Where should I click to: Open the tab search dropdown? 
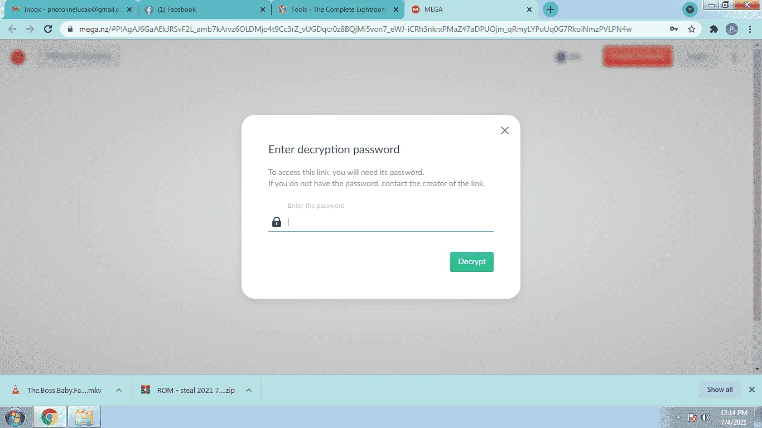691,9
